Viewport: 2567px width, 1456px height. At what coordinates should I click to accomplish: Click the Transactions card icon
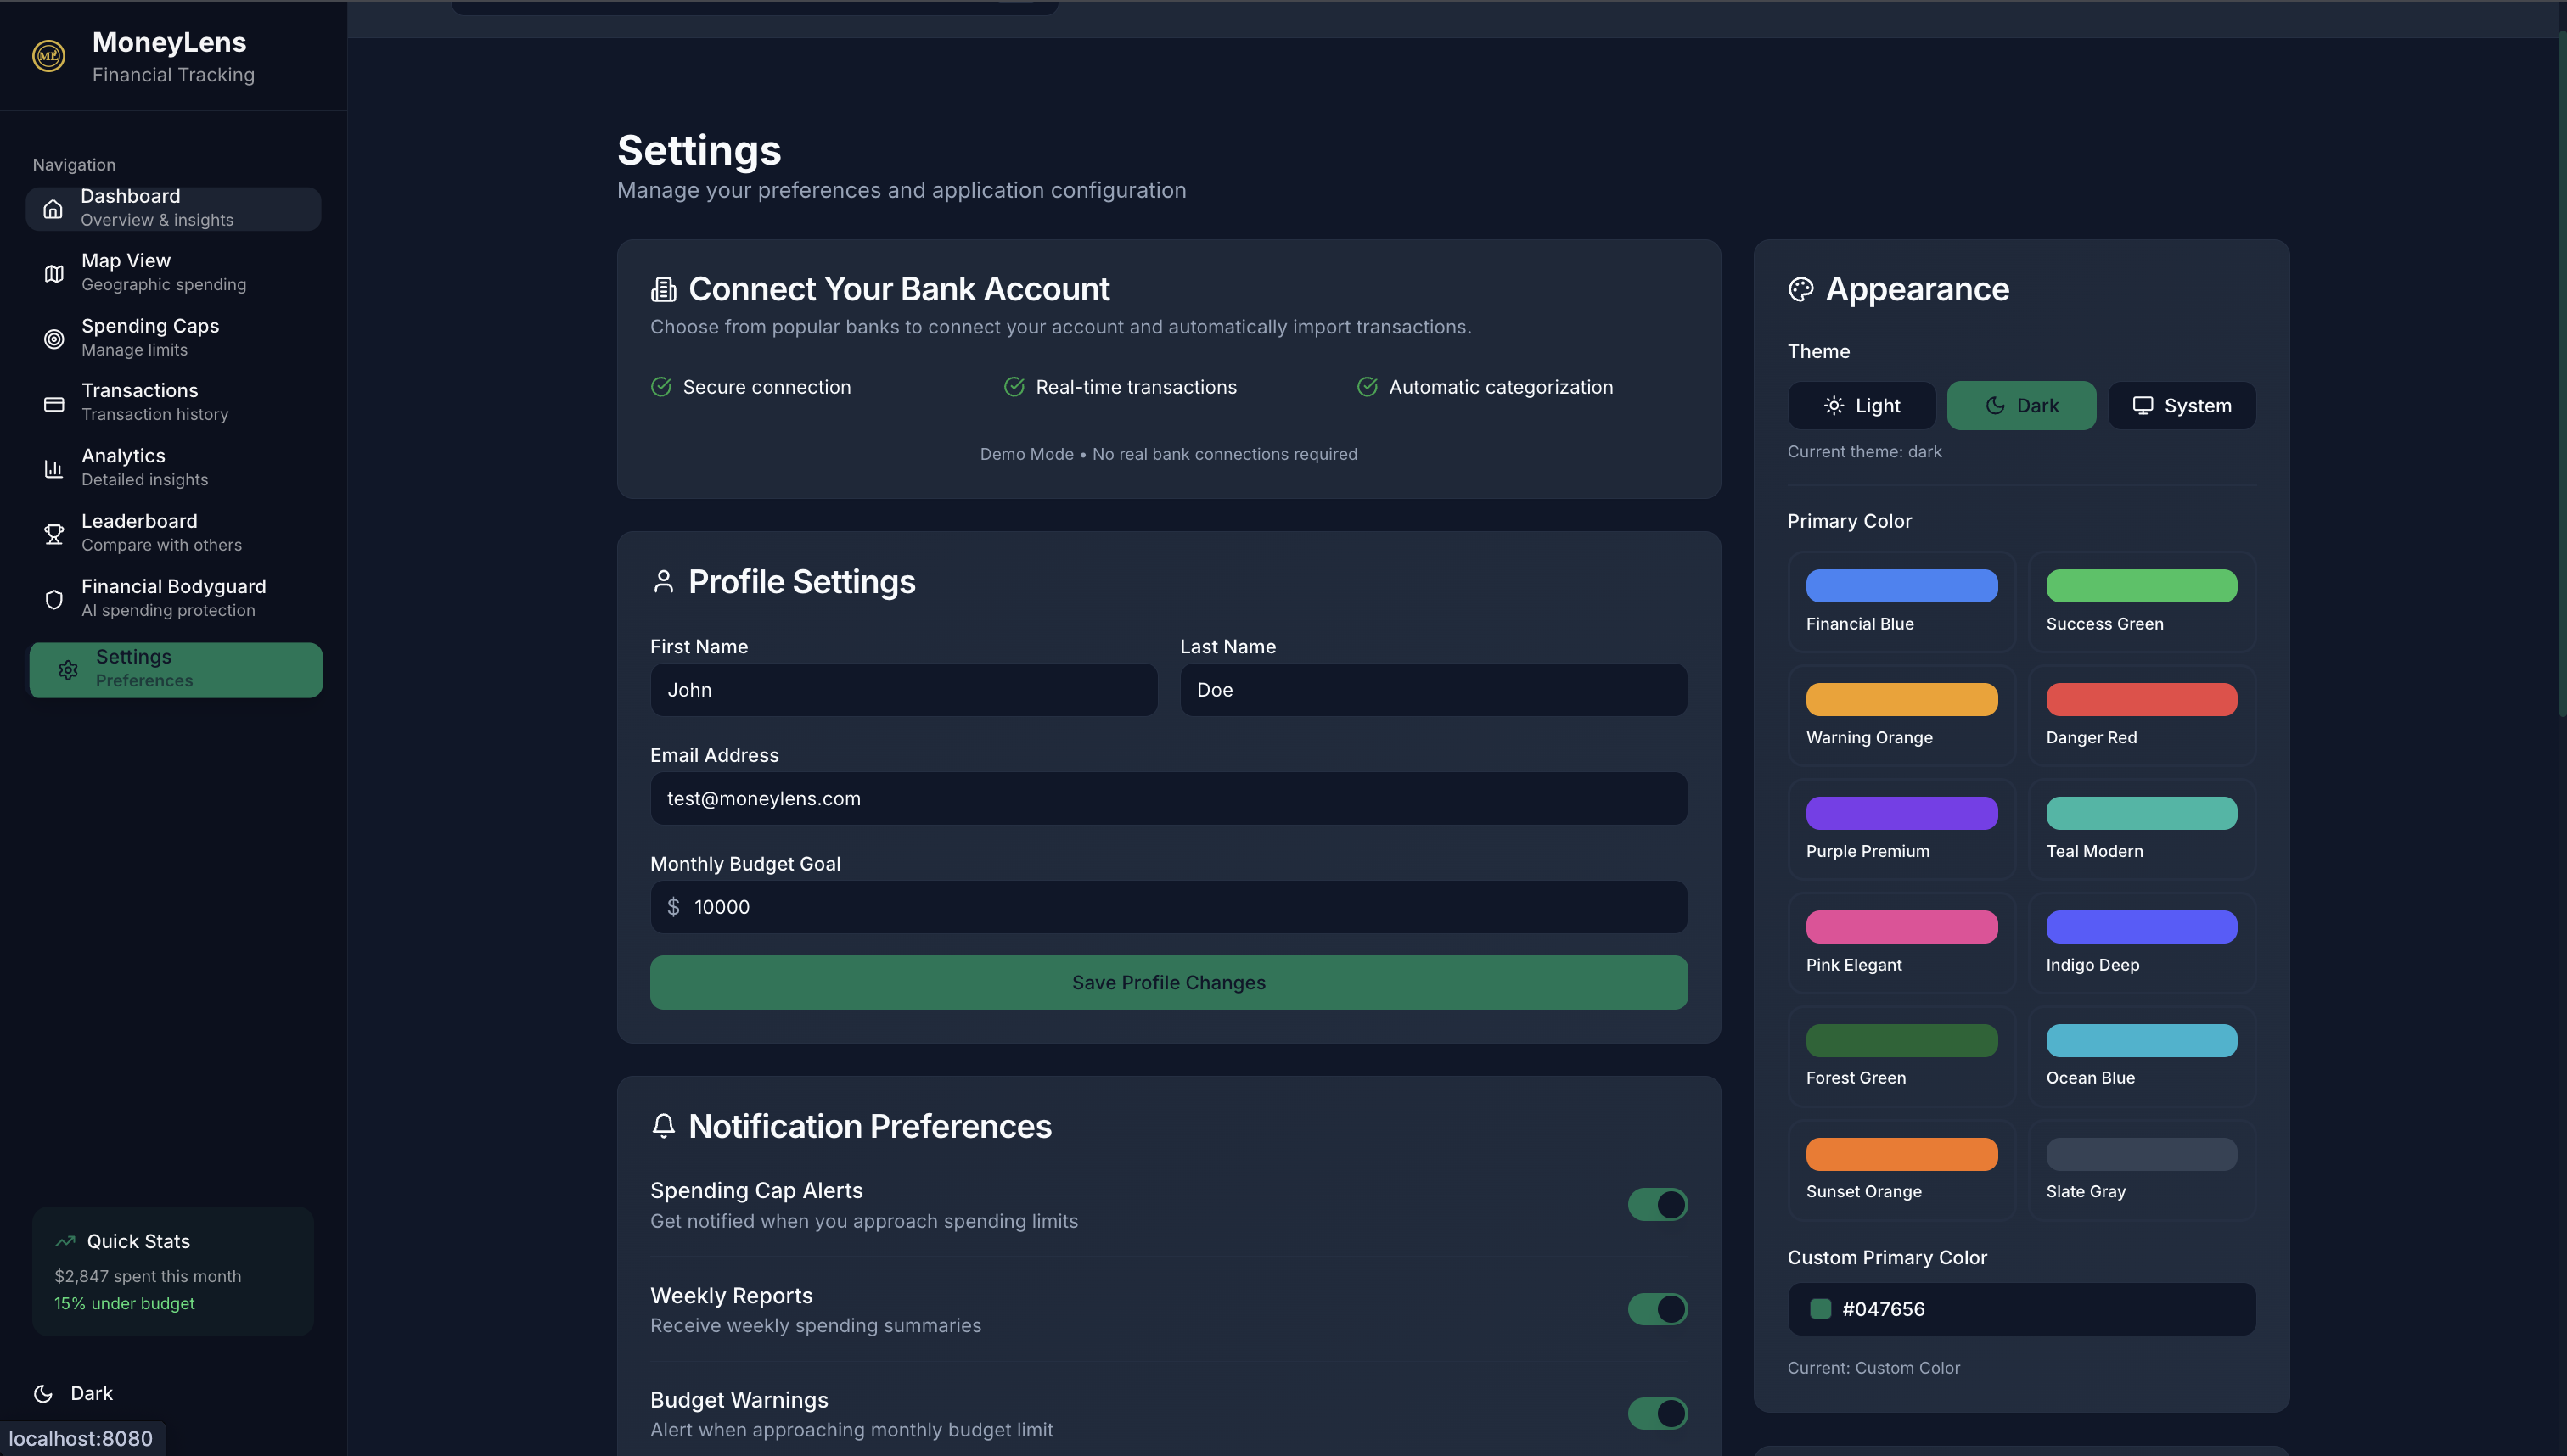pyautogui.click(x=54, y=404)
